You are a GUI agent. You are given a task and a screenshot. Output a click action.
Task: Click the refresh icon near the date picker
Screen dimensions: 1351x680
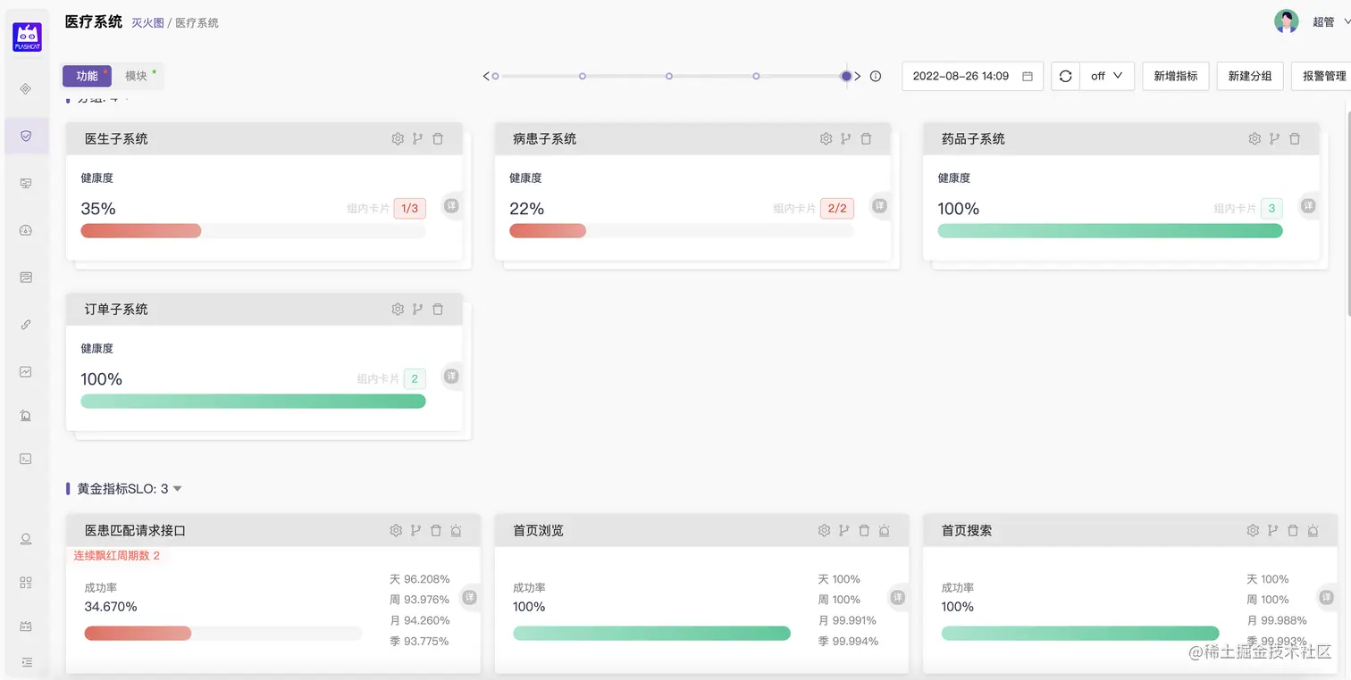1064,76
